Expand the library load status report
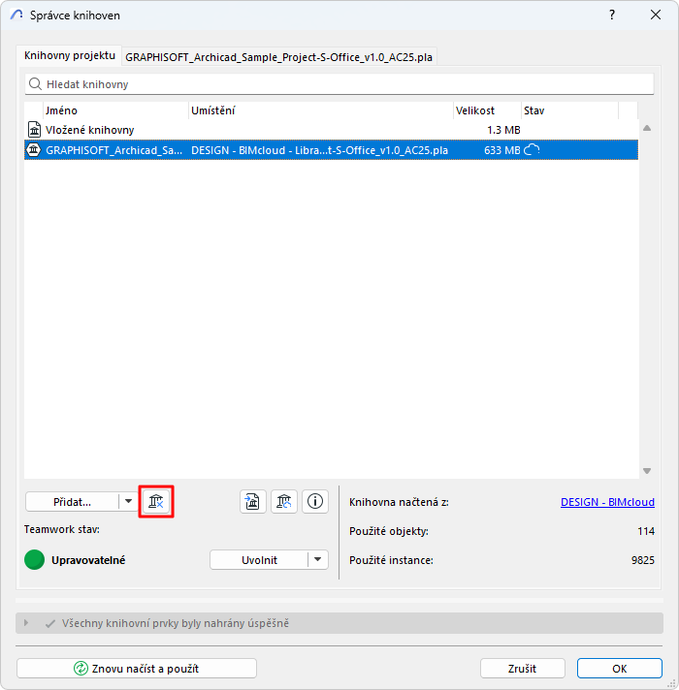The height and width of the screenshot is (690, 679). point(26,623)
